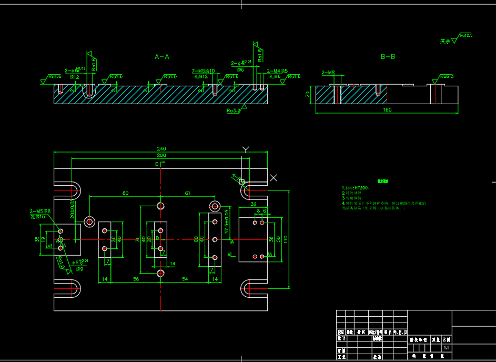Image resolution: width=496 pixels, height=362 pixels.
Task: Click the 1:1 scale cell in title block
Action: (x=446, y=348)
